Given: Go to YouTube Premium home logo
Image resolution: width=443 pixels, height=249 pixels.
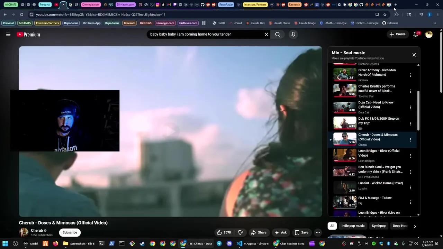Looking at the screenshot, I should pyautogui.click(x=28, y=34).
